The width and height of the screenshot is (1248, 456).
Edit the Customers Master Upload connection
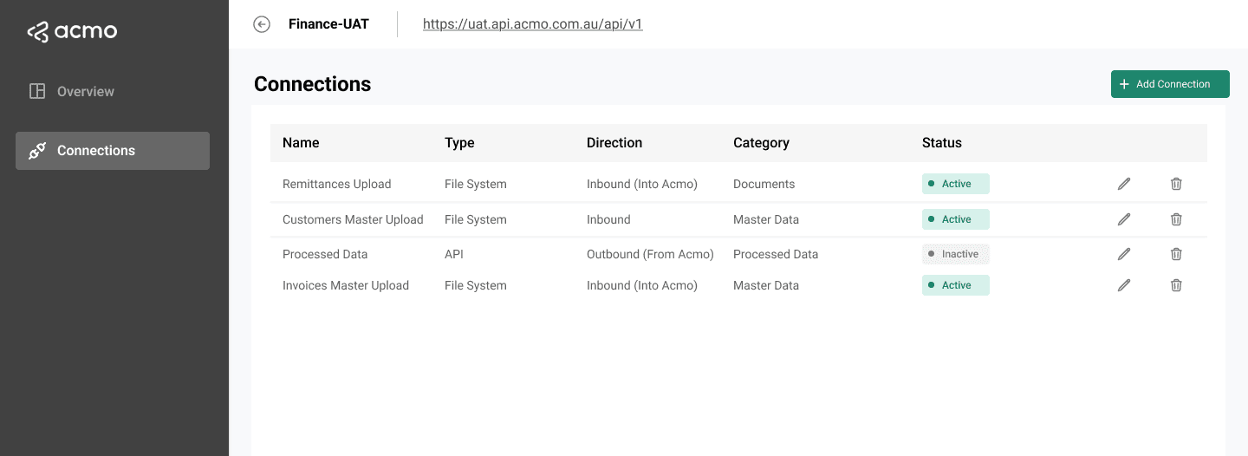(1124, 219)
